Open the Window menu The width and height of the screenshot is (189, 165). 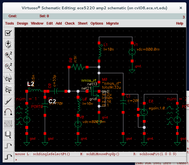37,23
